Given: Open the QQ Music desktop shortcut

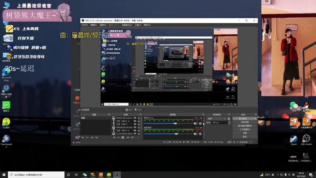Looking at the screenshot, I should click(x=6, y=123).
